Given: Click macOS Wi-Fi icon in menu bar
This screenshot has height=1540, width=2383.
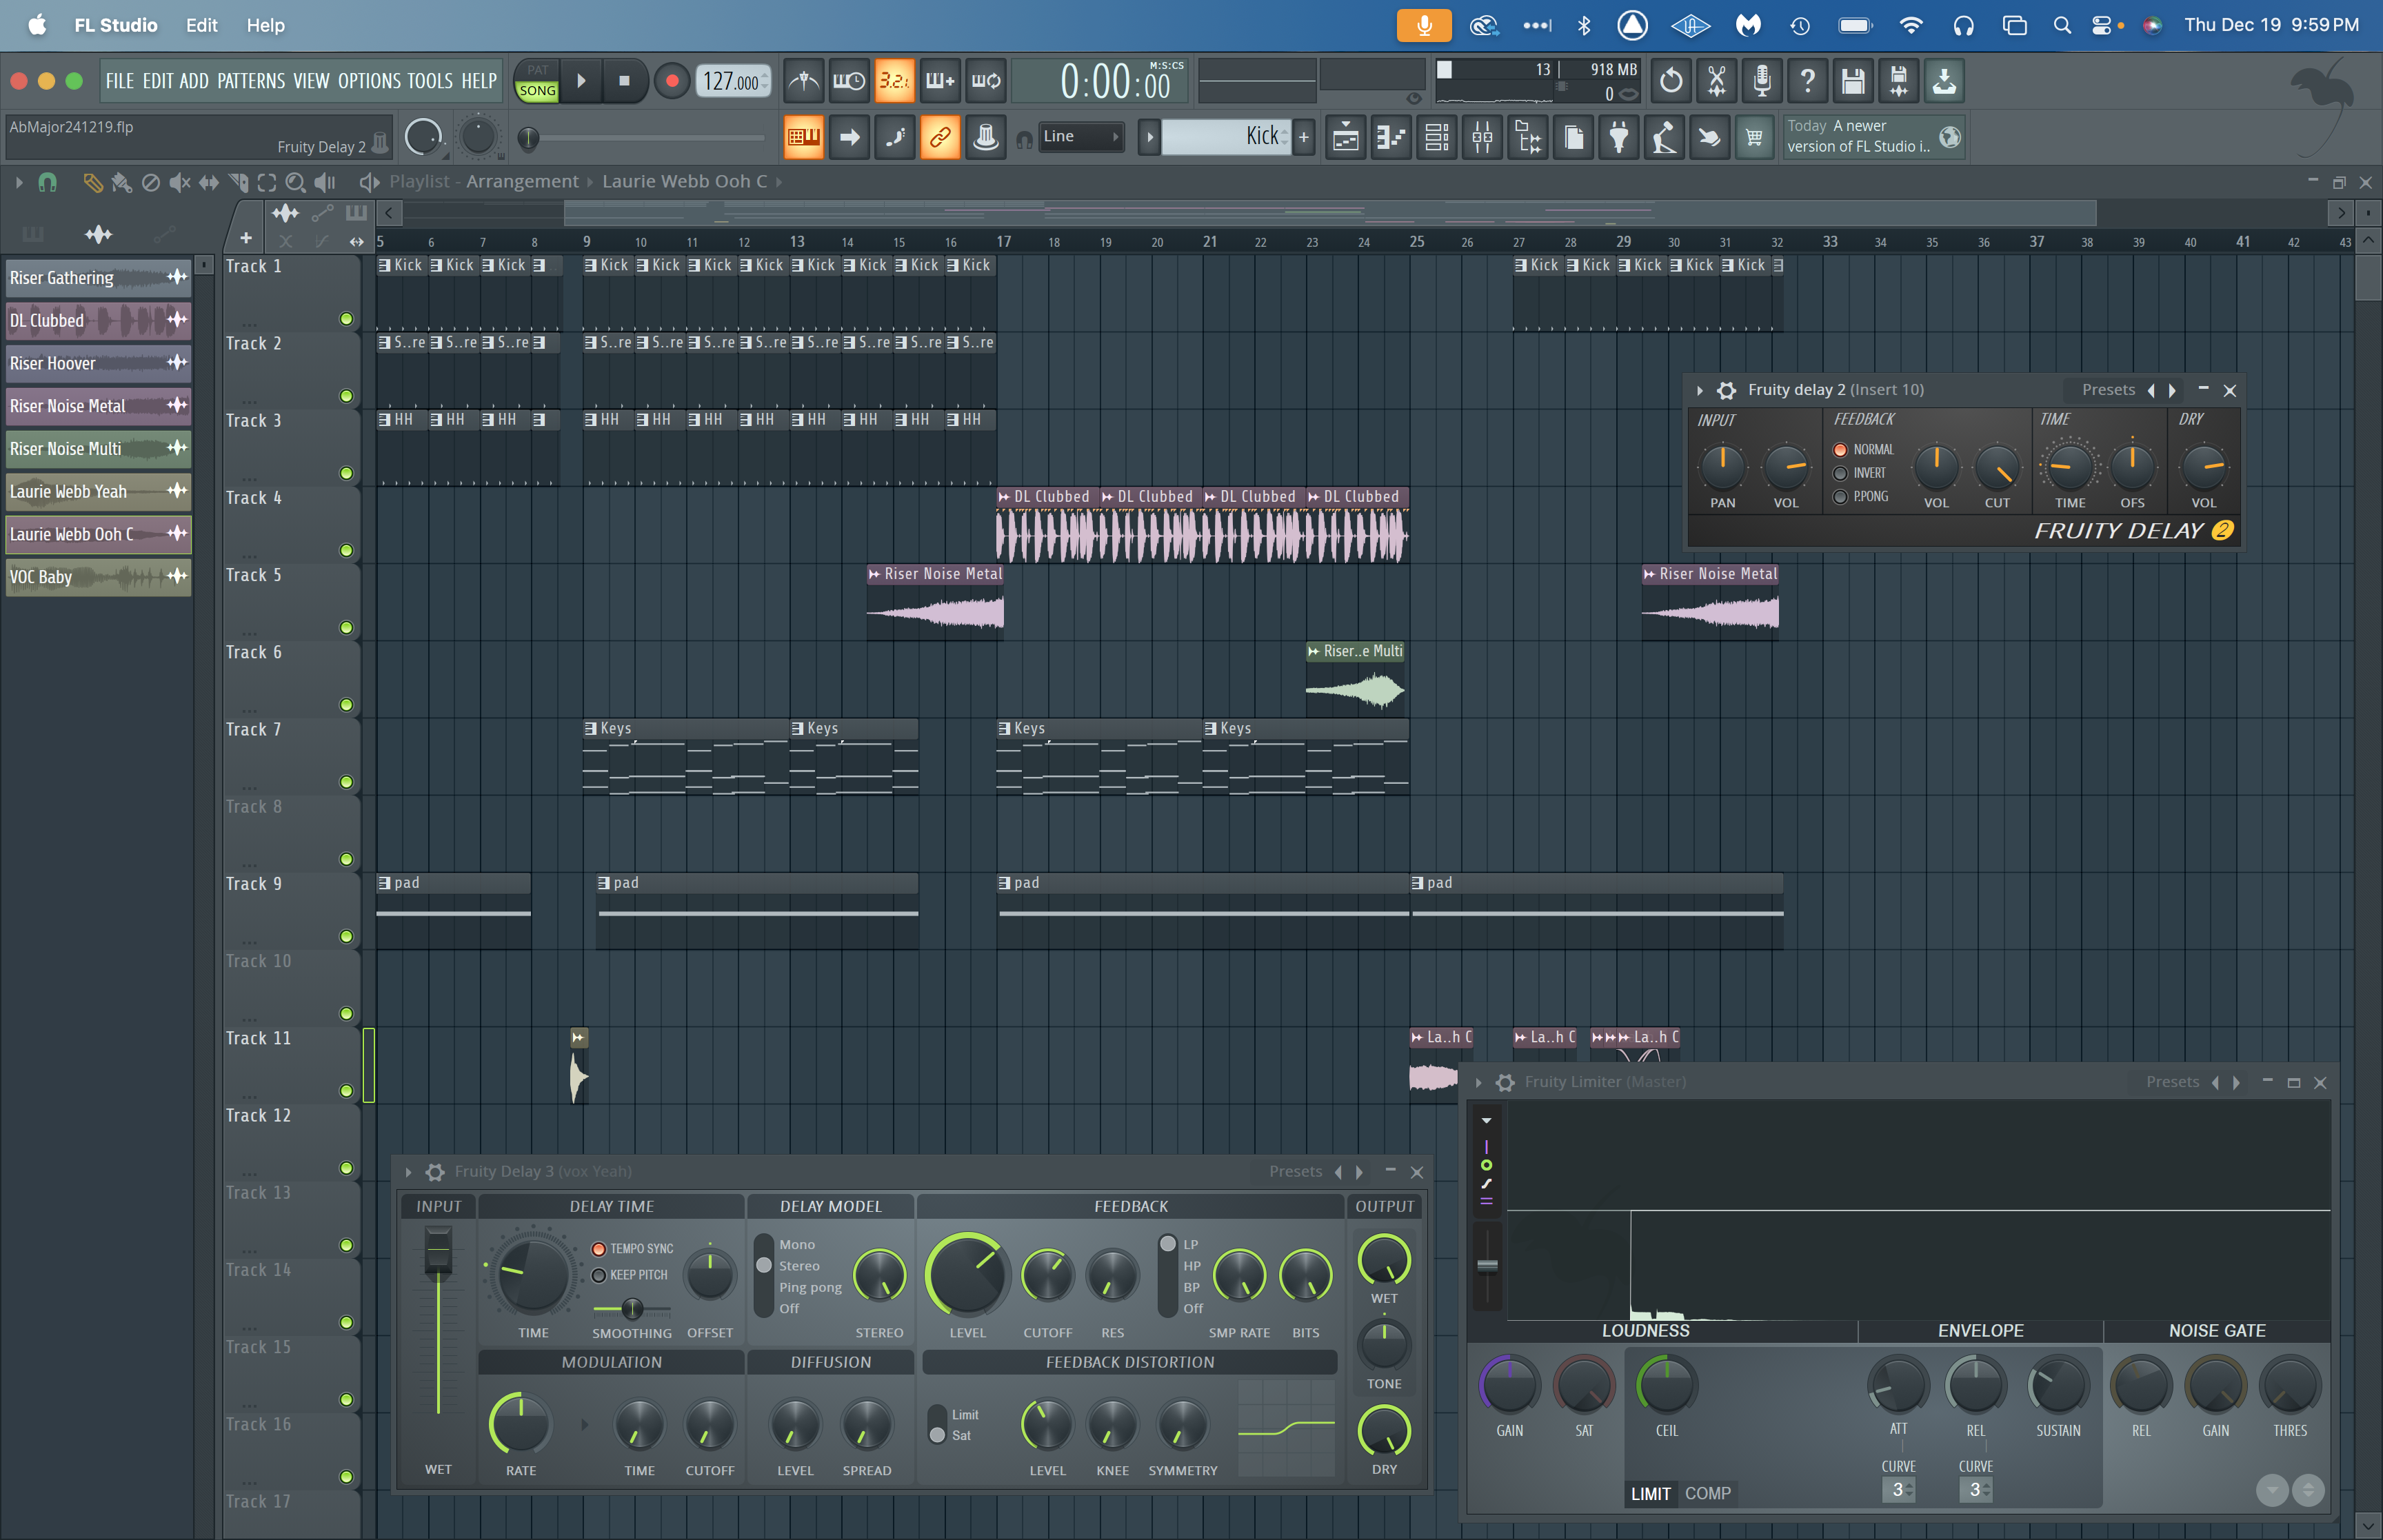Looking at the screenshot, I should pos(1910,25).
